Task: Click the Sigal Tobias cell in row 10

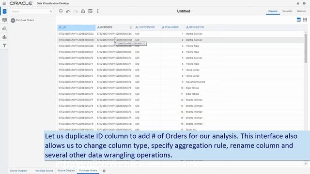Action: click(192, 88)
